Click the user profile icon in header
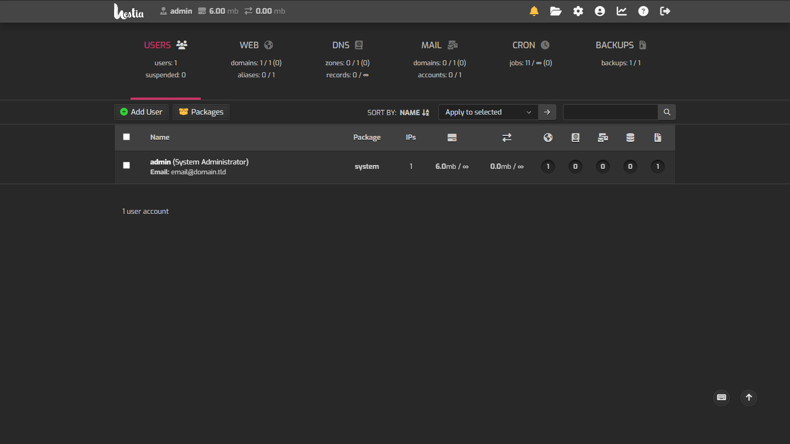Image resolution: width=790 pixels, height=444 pixels. (600, 11)
